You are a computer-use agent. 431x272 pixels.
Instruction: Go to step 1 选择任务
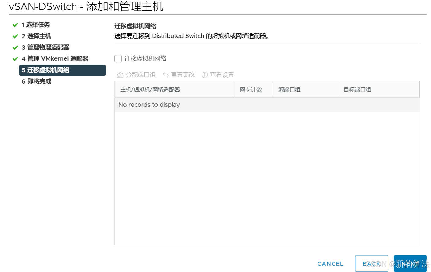tap(35, 25)
